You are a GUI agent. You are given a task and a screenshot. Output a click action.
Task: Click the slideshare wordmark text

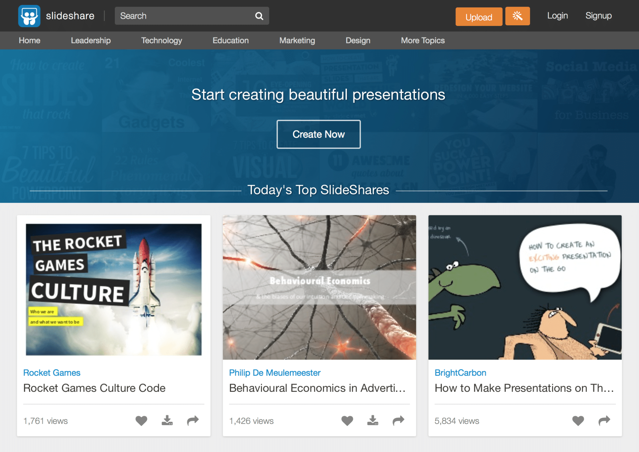tap(70, 16)
